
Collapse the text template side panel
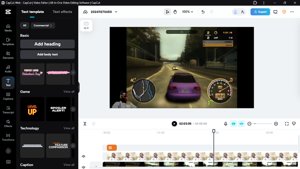(79, 87)
